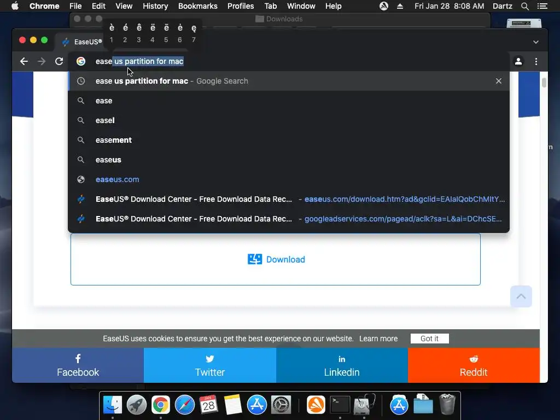The width and height of the screenshot is (560, 420).
Task: Pick accent option ē numbered 5
Action: [x=166, y=33]
